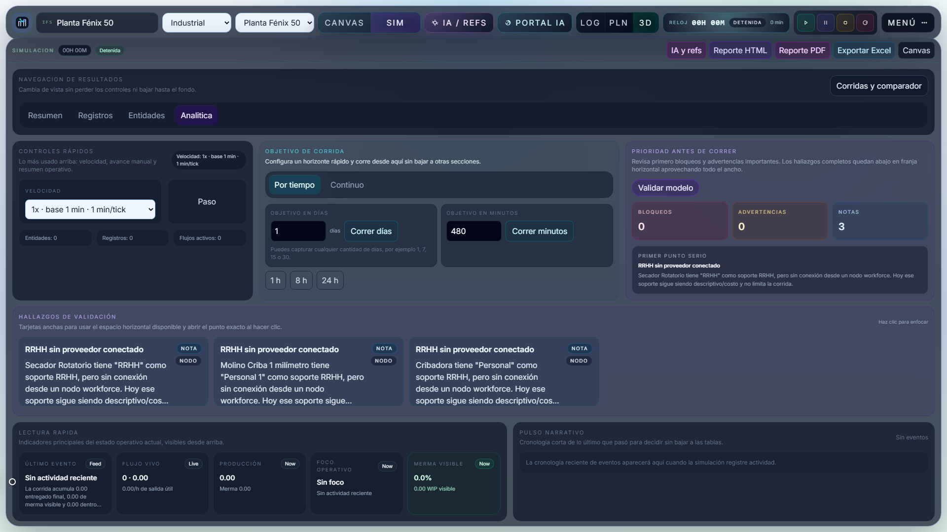Switch to CANVAS mode
Viewport: 947px width, 532px height.
click(x=344, y=23)
